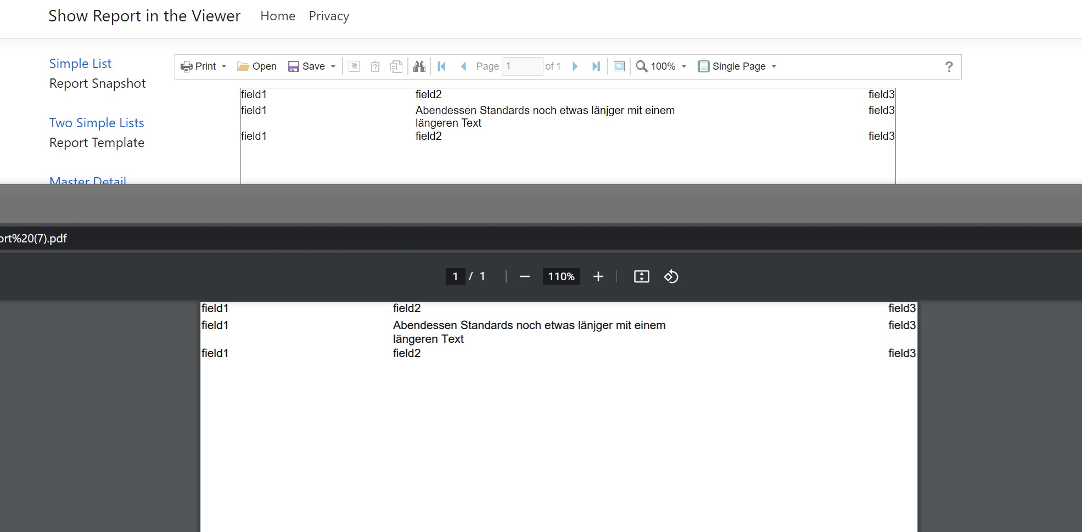Click 'Abendessen Standards' text in report viewer
This screenshot has width=1082, height=532.
(473, 110)
